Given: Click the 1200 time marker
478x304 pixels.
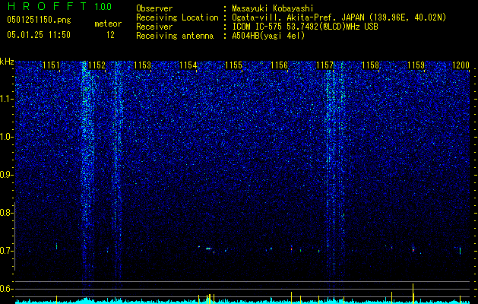Looking at the screenshot, I should pyautogui.click(x=461, y=65).
